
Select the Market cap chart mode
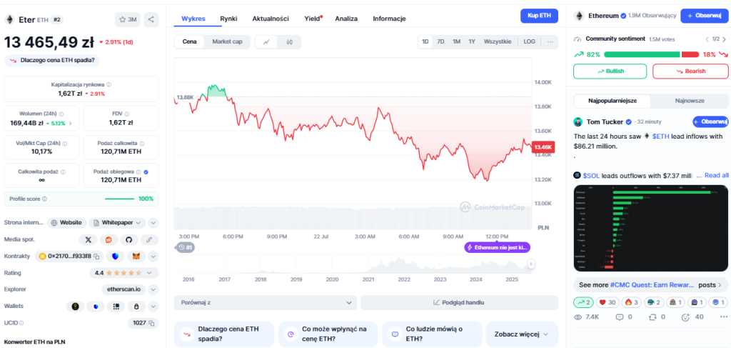pyautogui.click(x=227, y=41)
